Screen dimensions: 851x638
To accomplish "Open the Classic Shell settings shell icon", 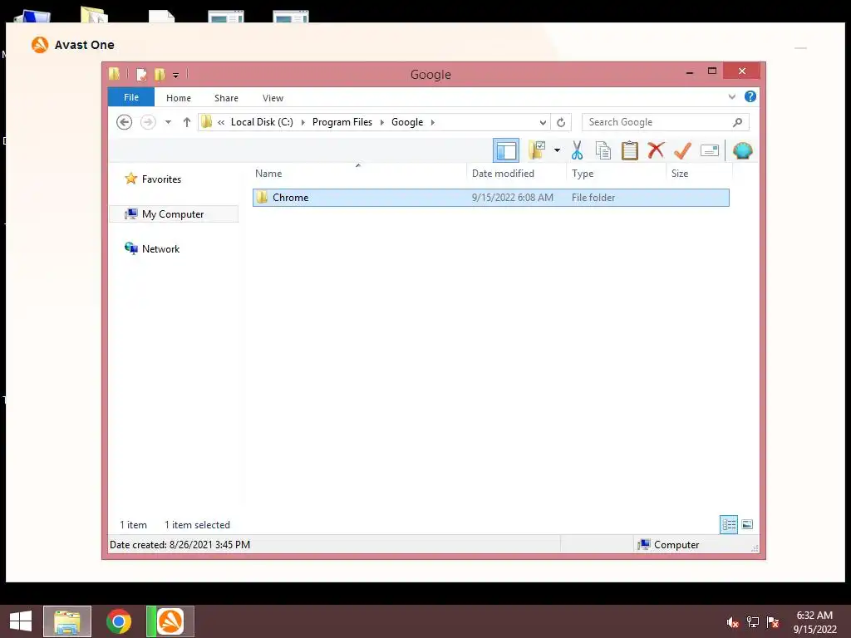I will coord(742,150).
